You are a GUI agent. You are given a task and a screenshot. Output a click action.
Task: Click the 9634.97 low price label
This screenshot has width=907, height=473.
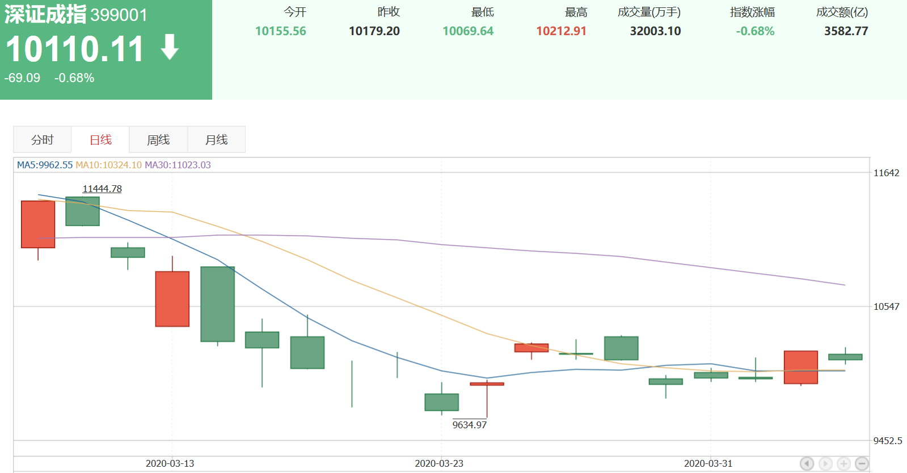pos(469,425)
